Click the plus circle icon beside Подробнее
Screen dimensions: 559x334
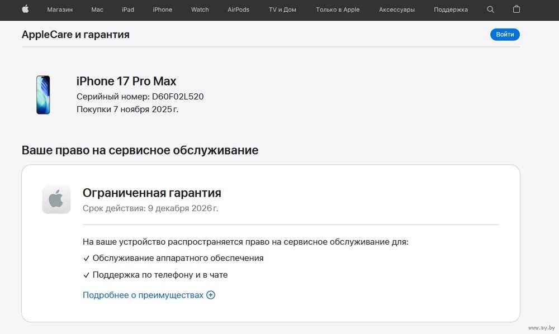211,295
